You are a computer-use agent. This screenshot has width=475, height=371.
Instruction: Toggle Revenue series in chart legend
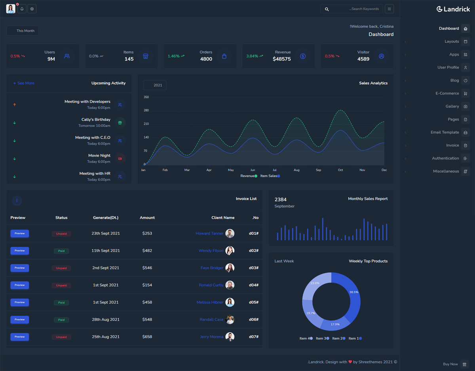[x=249, y=176]
